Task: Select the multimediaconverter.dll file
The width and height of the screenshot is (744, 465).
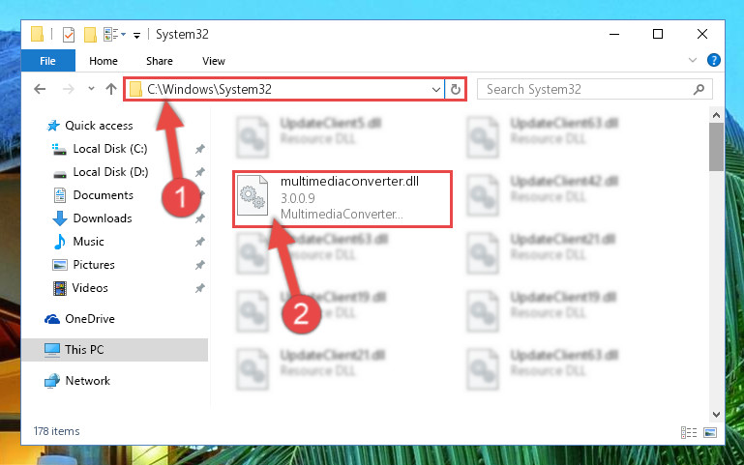Action: point(342,198)
